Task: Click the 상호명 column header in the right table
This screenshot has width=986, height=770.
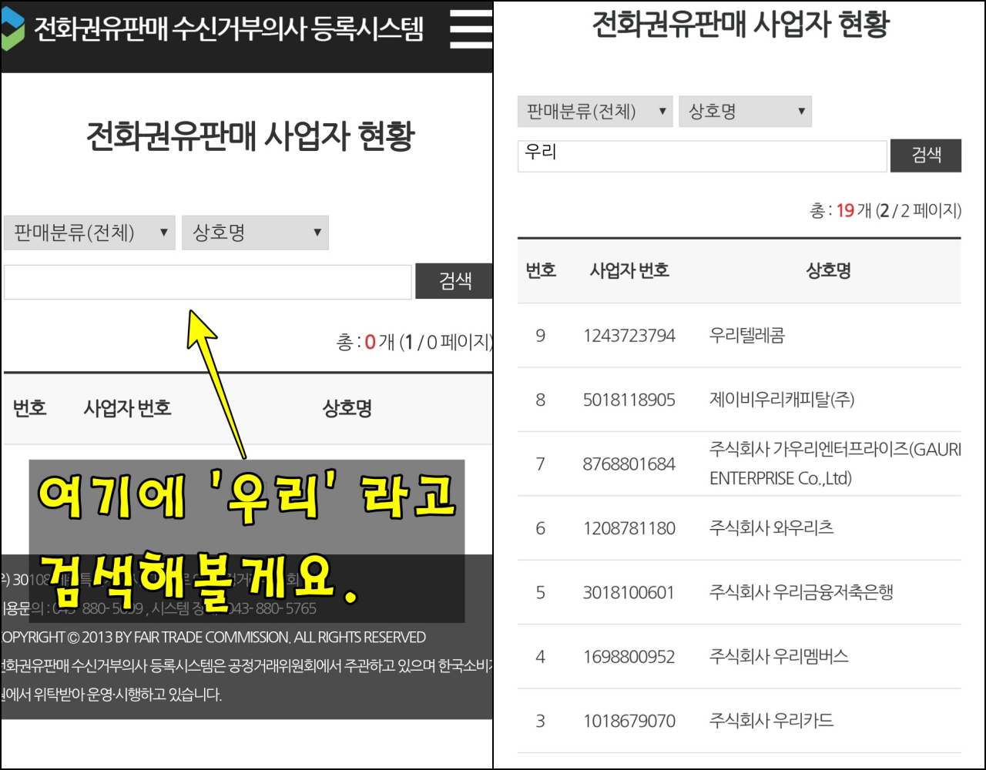Action: click(828, 270)
